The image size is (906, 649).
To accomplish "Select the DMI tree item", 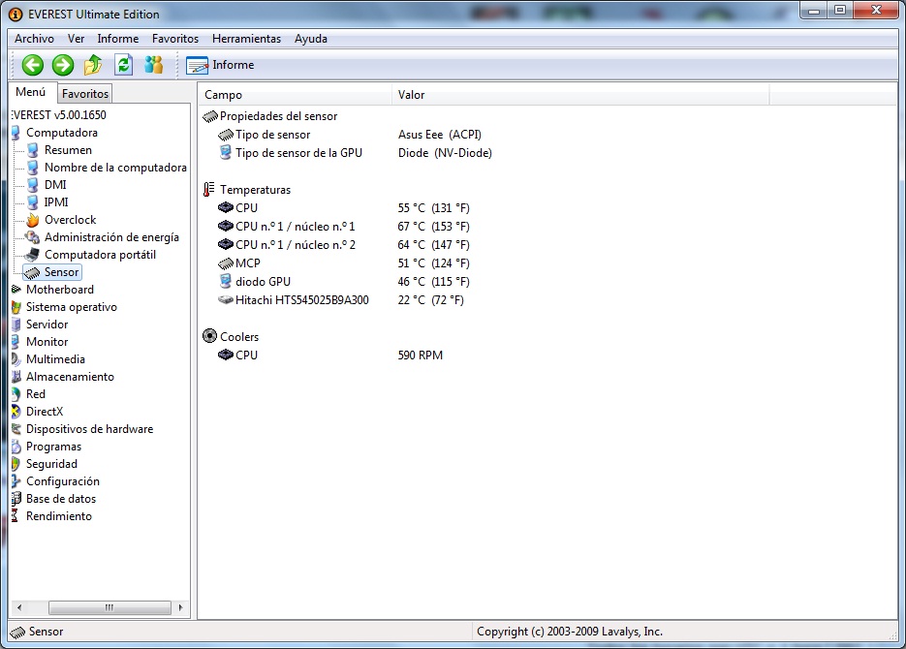I will pyautogui.click(x=55, y=185).
